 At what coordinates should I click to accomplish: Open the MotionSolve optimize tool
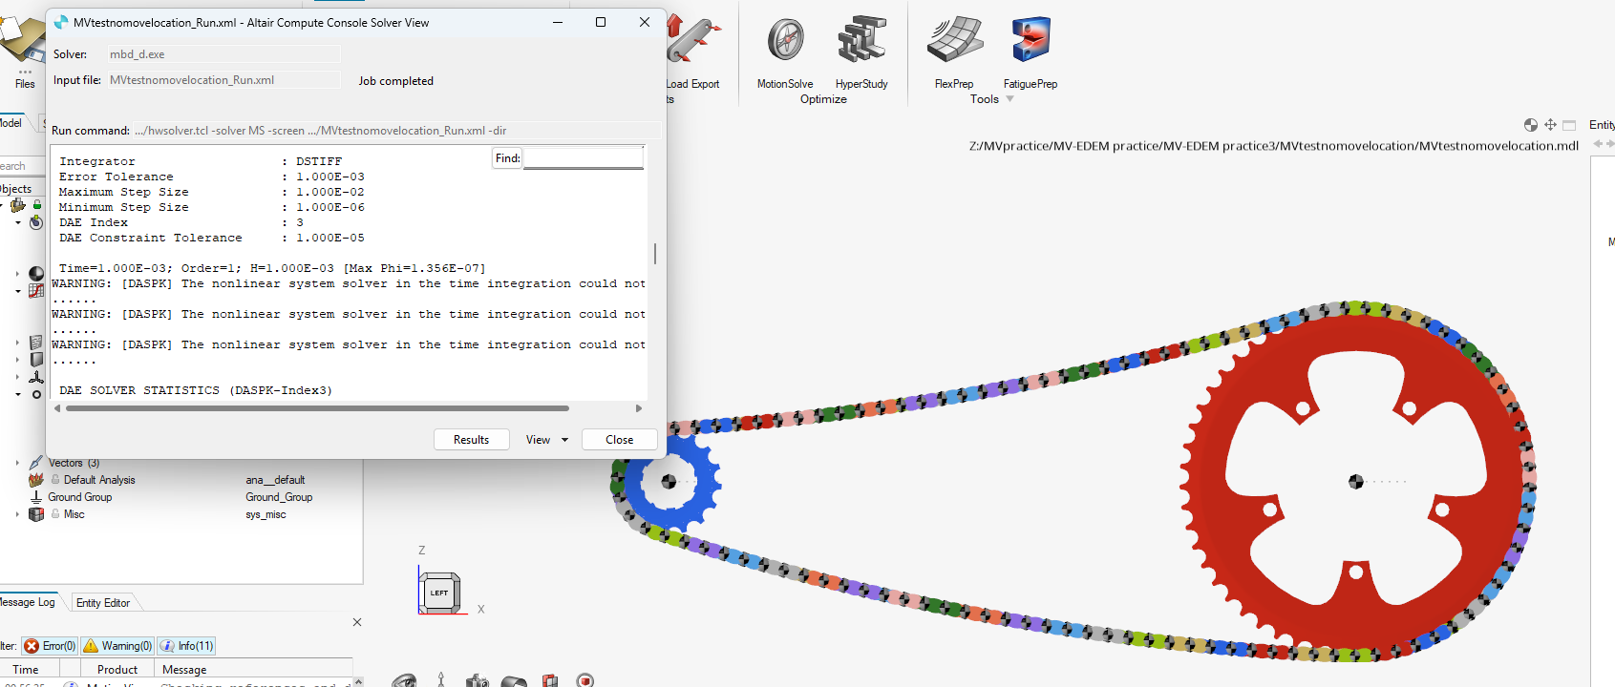(x=785, y=53)
